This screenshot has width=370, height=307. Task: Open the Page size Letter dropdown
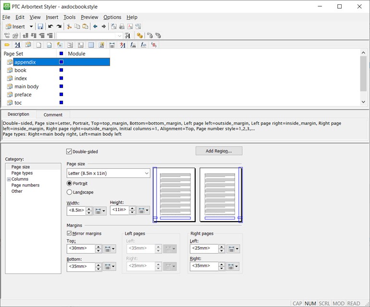108,173
